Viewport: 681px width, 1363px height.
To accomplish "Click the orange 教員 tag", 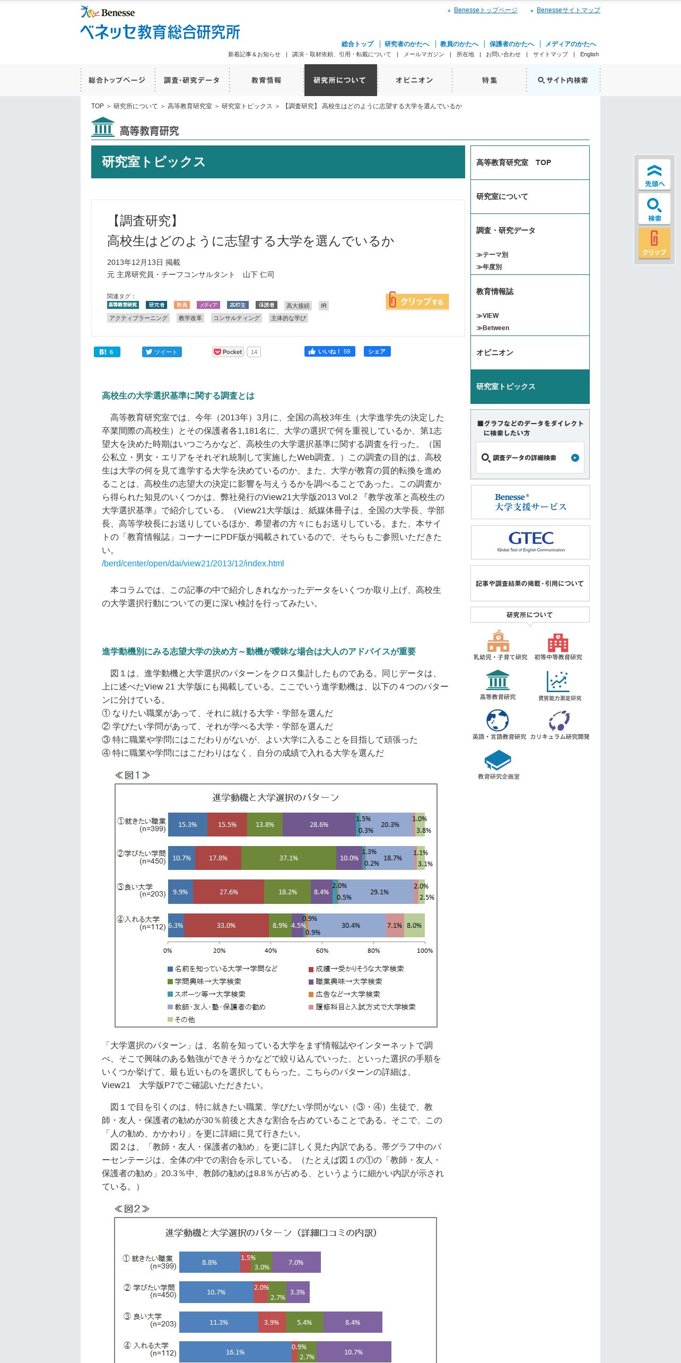I will click(182, 305).
